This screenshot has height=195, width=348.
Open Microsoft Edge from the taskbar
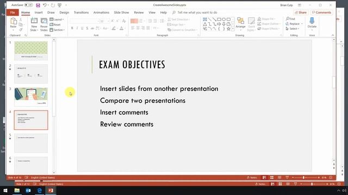[40, 190]
